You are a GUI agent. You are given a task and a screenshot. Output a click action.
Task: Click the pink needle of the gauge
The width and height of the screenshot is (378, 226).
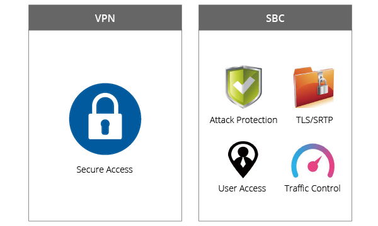(314, 164)
